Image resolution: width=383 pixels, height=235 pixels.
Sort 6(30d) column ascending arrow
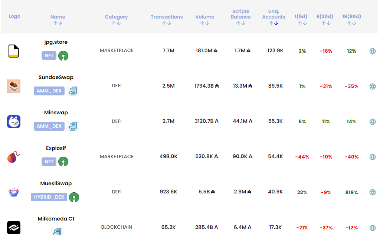323,23
